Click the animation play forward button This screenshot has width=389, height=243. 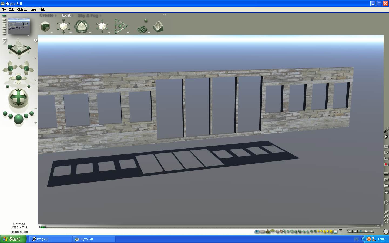(366, 231)
